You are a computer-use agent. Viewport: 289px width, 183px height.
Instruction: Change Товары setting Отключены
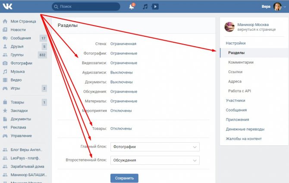pyautogui.click(x=121, y=128)
